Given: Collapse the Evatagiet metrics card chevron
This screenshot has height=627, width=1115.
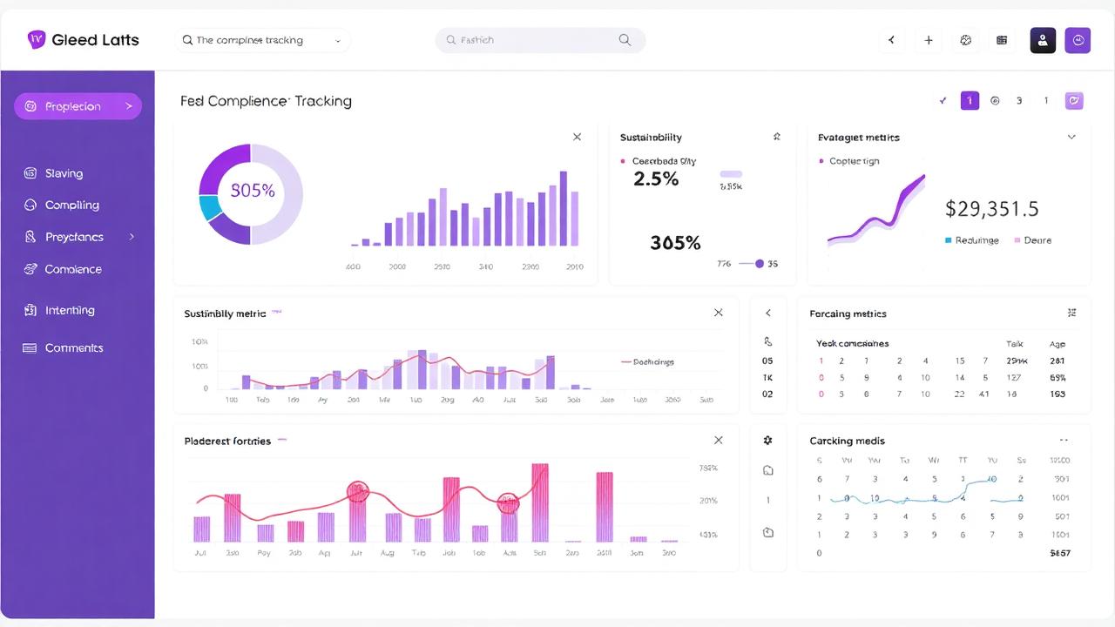Looking at the screenshot, I should pos(1071,137).
